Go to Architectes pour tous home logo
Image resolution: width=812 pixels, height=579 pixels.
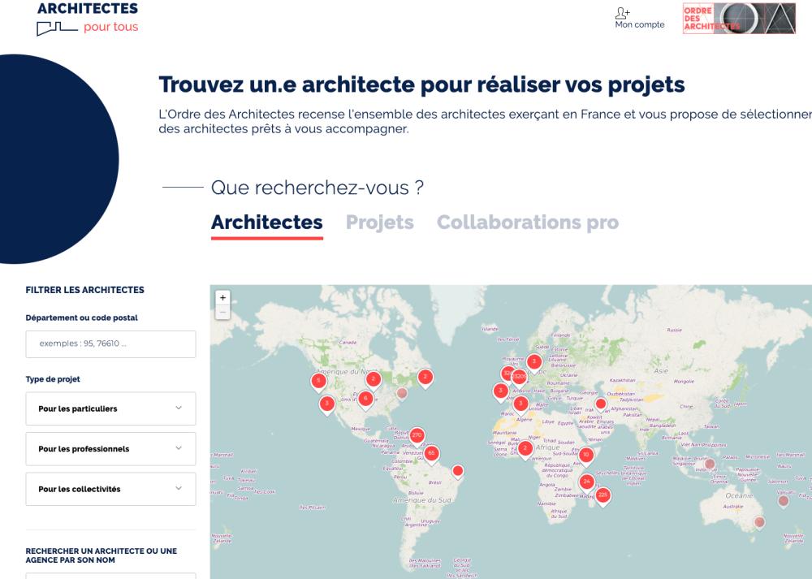[88, 19]
